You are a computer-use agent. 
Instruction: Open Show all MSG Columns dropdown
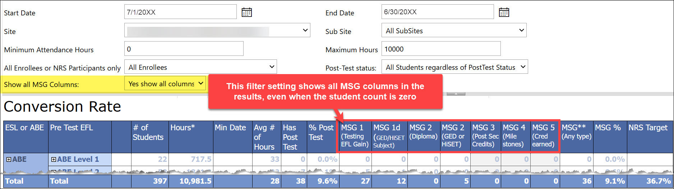[165, 83]
